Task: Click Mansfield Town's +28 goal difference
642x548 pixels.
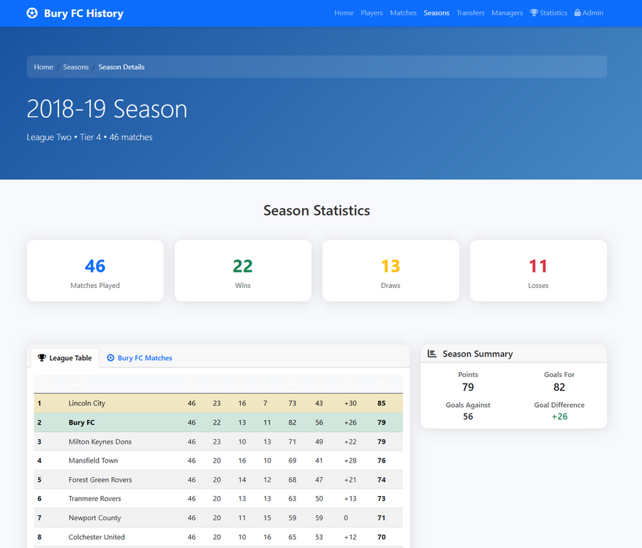Action: (x=350, y=460)
